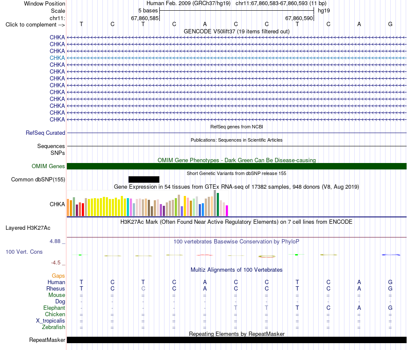Open the 'Short Genetic Variants from dbSNP release 155' title
The height and width of the screenshot is (350, 407).
point(236,173)
